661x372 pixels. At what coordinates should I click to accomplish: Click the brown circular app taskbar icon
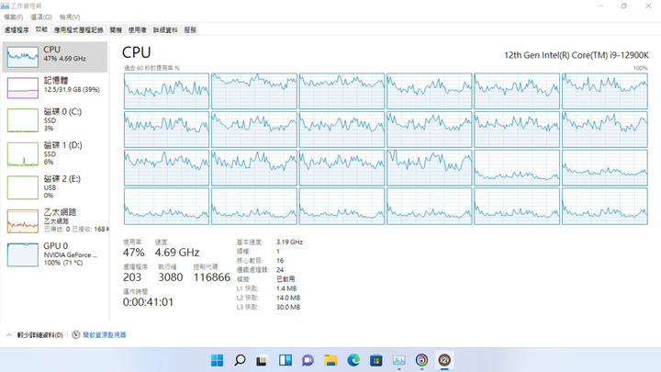click(x=444, y=360)
